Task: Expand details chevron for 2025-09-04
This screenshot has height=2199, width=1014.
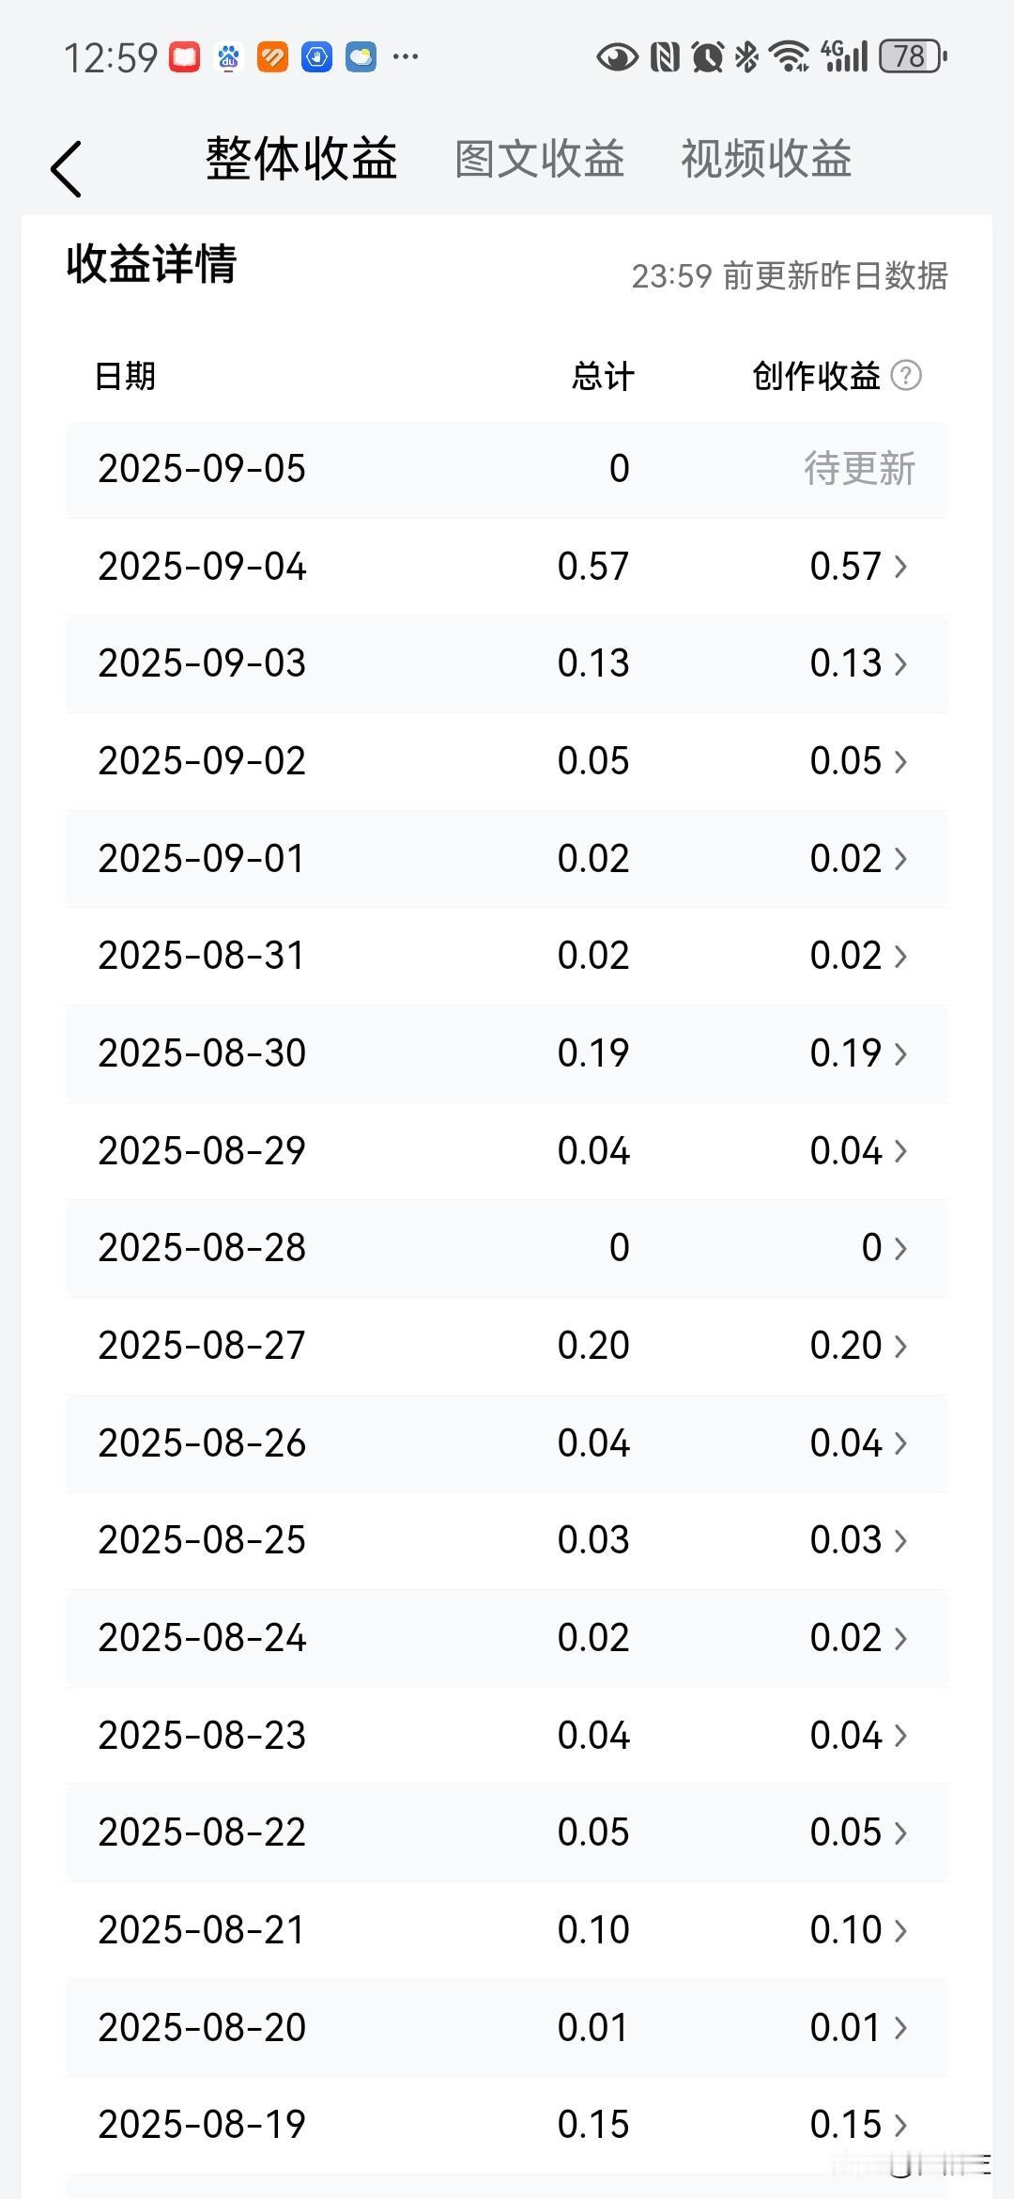Action: 900,567
